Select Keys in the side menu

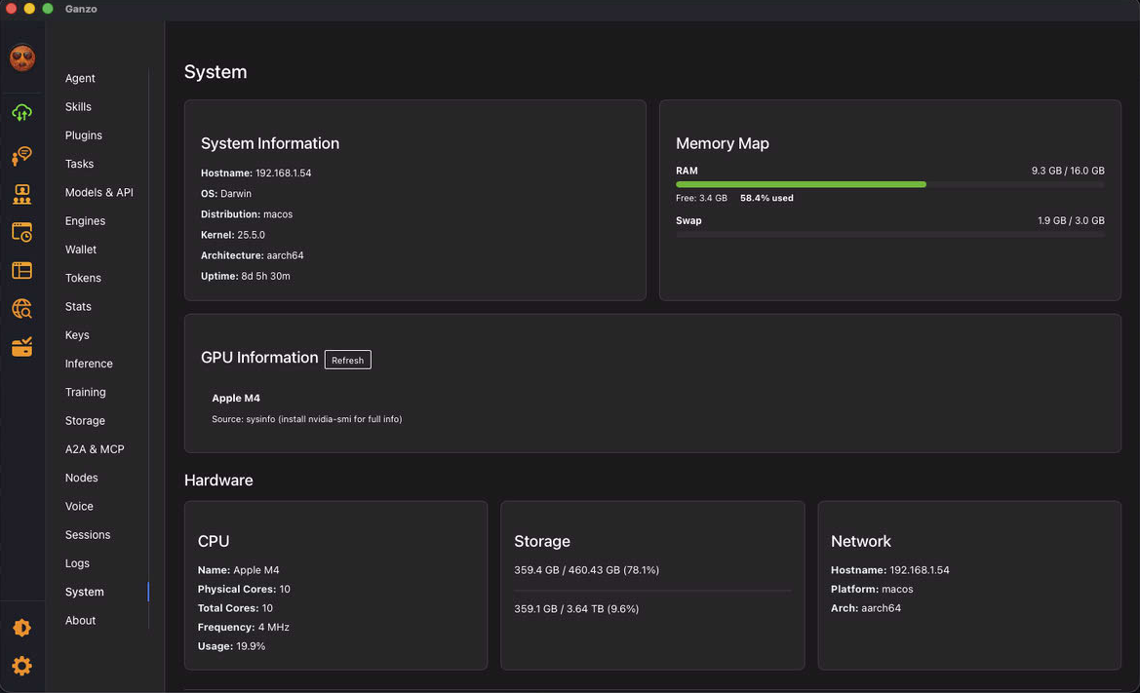coord(77,335)
